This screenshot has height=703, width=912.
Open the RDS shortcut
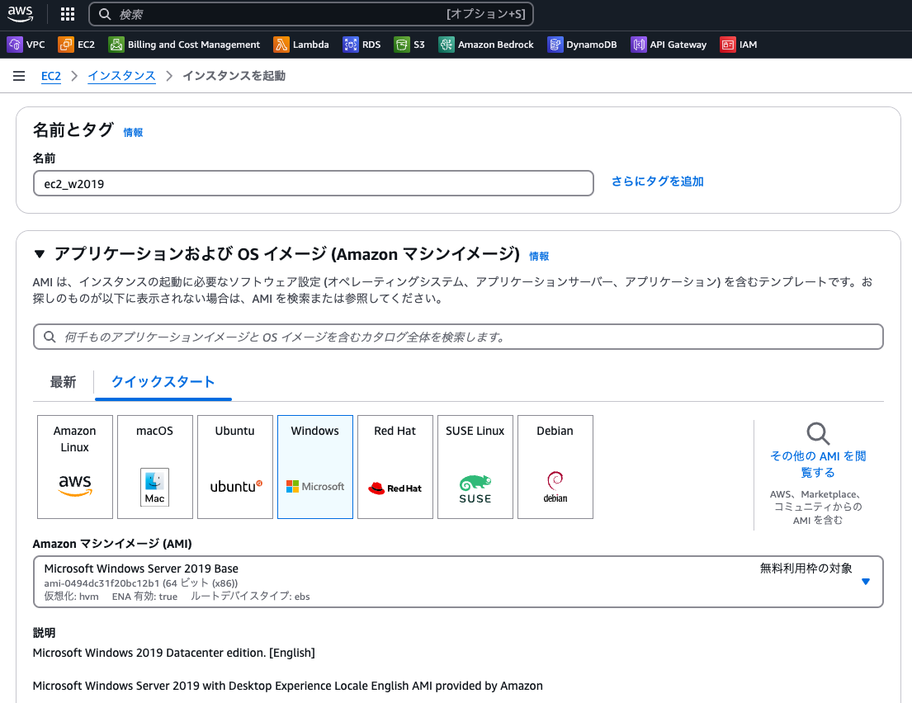[x=361, y=45]
